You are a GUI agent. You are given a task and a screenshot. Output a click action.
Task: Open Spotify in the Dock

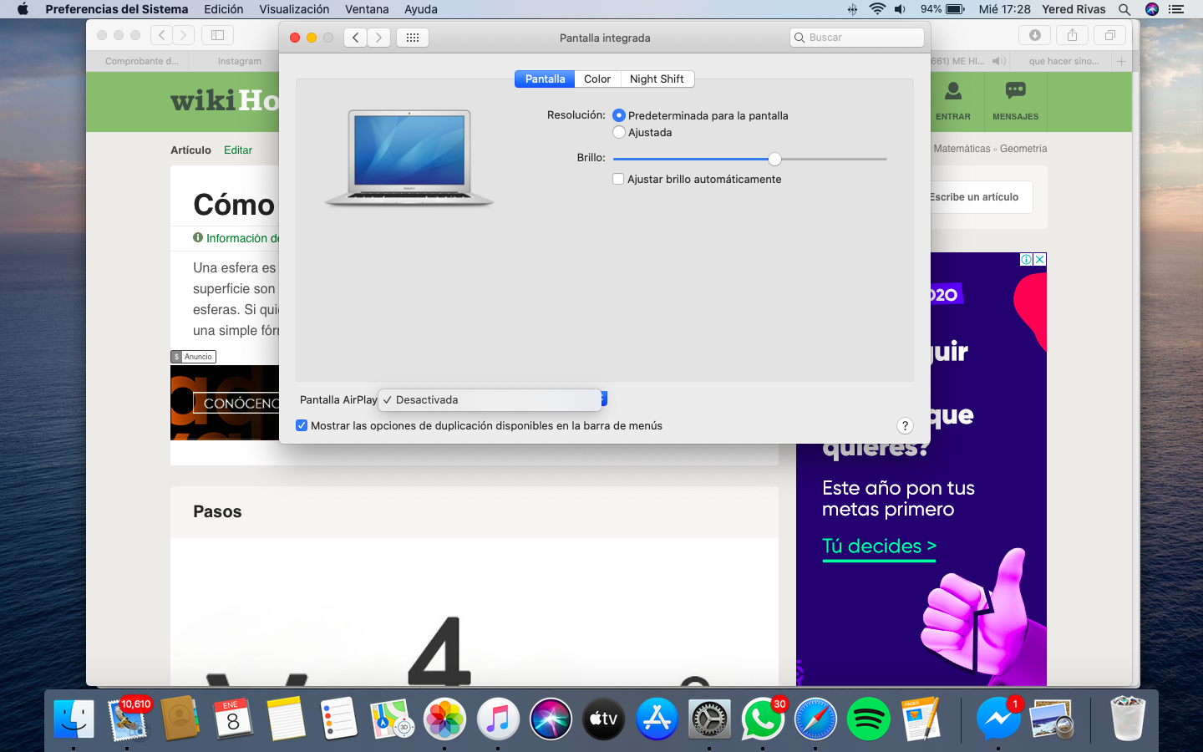[x=869, y=719]
